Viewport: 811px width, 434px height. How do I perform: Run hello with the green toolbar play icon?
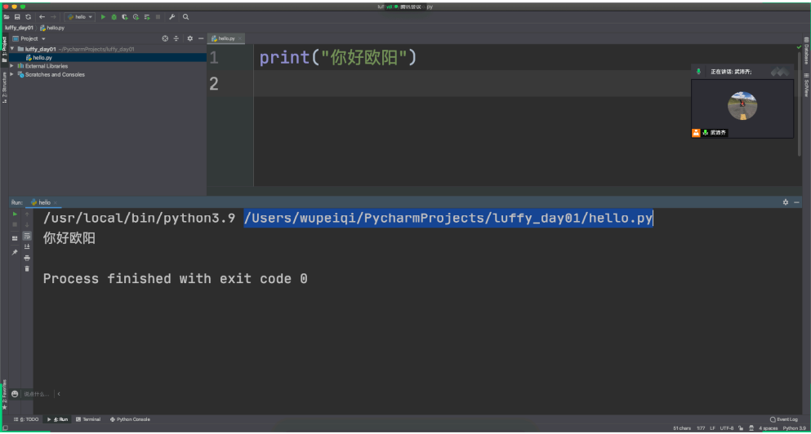[x=103, y=17]
